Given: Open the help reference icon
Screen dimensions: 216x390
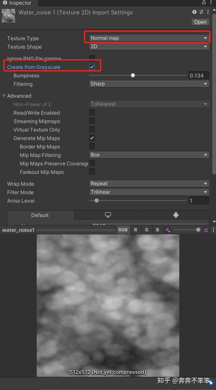Looking at the screenshot, I should 194,12.
